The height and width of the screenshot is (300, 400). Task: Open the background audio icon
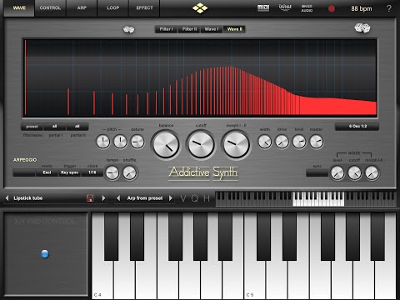tap(307, 8)
